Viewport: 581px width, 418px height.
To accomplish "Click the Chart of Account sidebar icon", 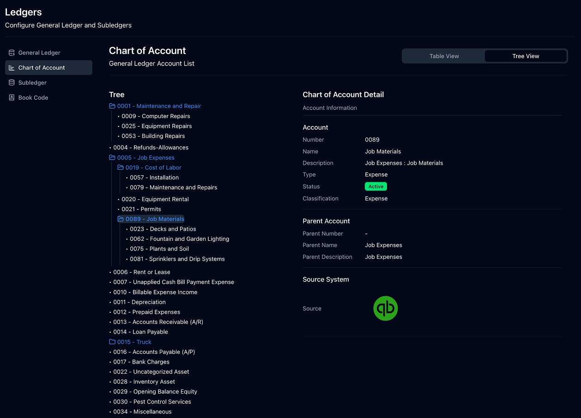I will (12, 68).
